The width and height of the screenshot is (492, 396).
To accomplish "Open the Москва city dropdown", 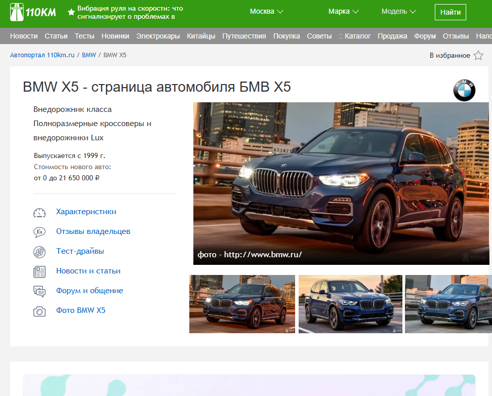I will coord(266,11).
